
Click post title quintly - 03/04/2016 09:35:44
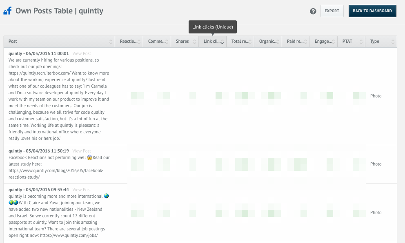point(39,190)
